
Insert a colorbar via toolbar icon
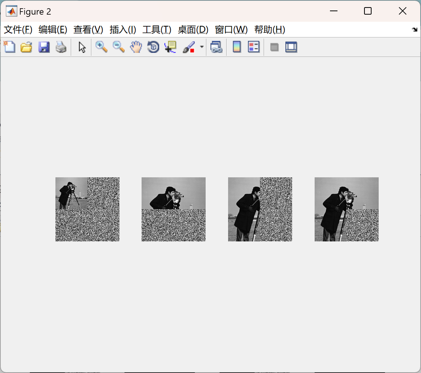(x=237, y=47)
